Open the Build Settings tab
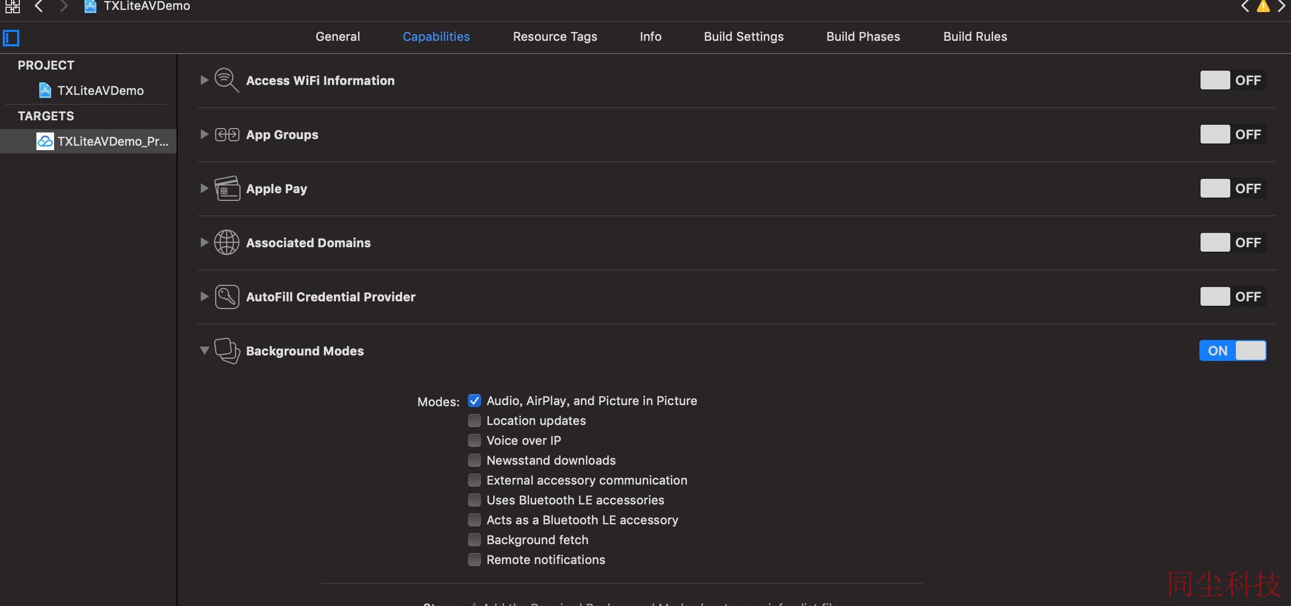Screen dimensions: 1291x606 [x=744, y=36]
